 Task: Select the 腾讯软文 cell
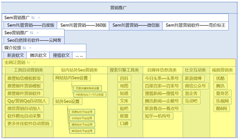click(38, 55)
